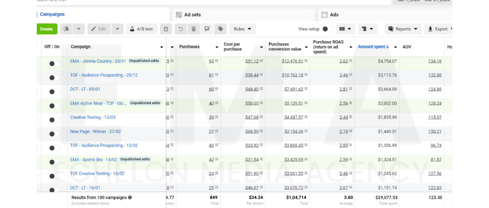Click the tag label icon
The image size is (489, 208).
[x=221, y=29]
